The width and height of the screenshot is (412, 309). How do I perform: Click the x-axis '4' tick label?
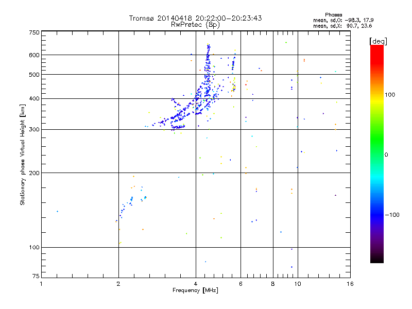click(x=196, y=284)
